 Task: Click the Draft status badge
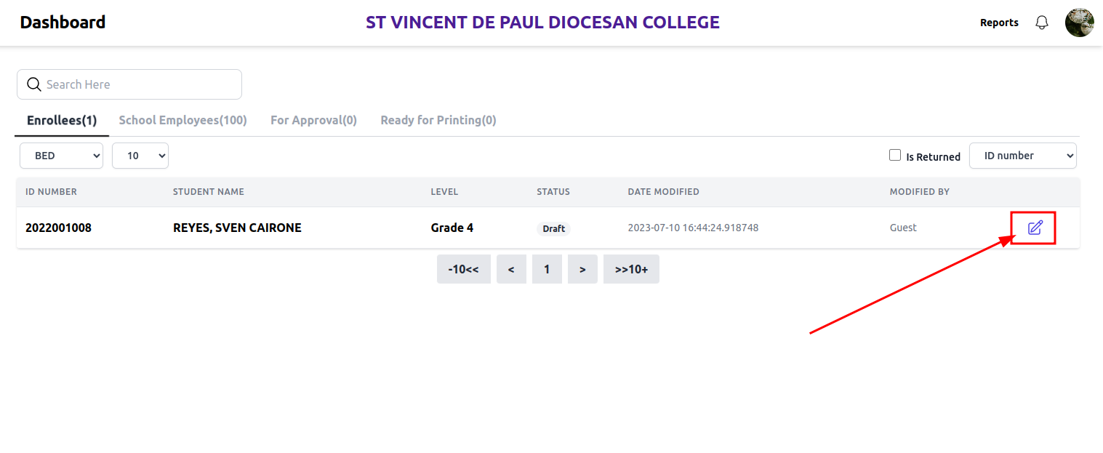tap(553, 228)
